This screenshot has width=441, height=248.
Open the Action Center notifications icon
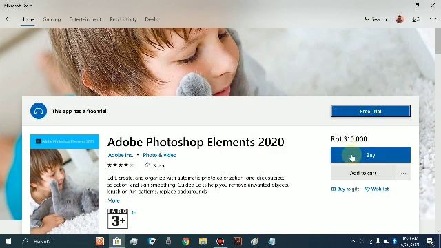(430, 241)
